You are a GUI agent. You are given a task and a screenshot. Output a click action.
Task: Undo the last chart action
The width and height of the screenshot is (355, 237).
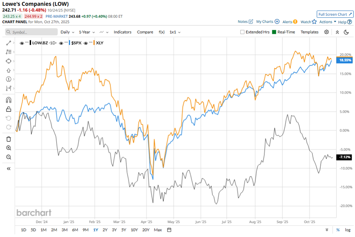(9, 118)
